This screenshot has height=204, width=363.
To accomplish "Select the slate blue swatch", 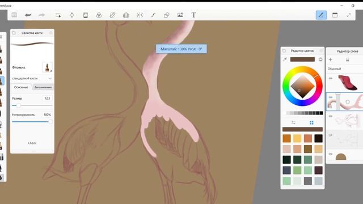I will click(x=287, y=170).
